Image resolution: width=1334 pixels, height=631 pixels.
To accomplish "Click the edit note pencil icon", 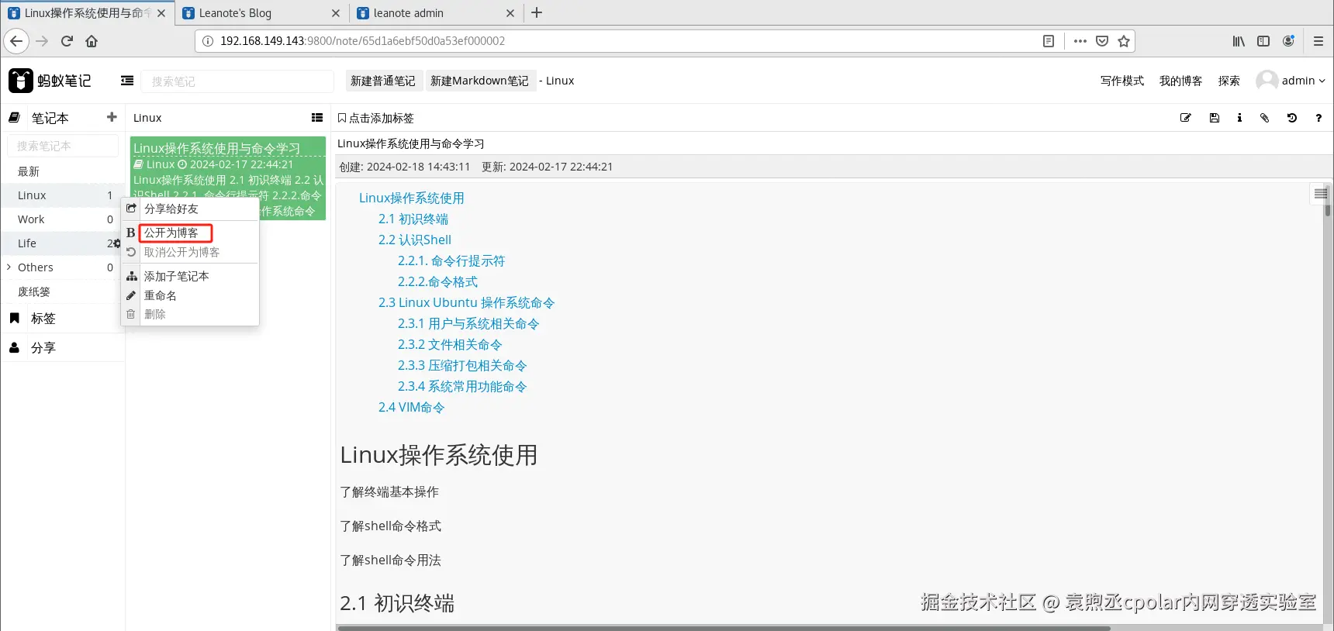I will pyautogui.click(x=1186, y=118).
